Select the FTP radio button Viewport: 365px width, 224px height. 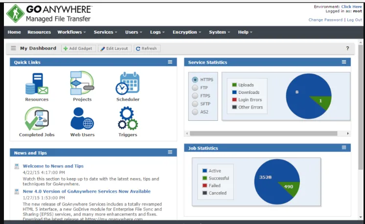(x=195, y=88)
